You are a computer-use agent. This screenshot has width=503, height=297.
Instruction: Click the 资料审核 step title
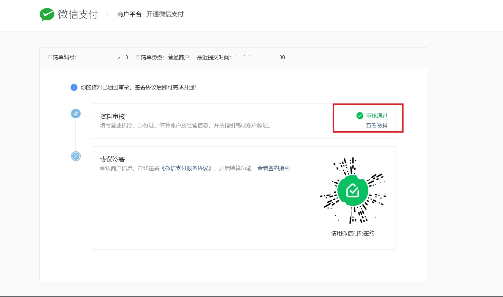112,117
